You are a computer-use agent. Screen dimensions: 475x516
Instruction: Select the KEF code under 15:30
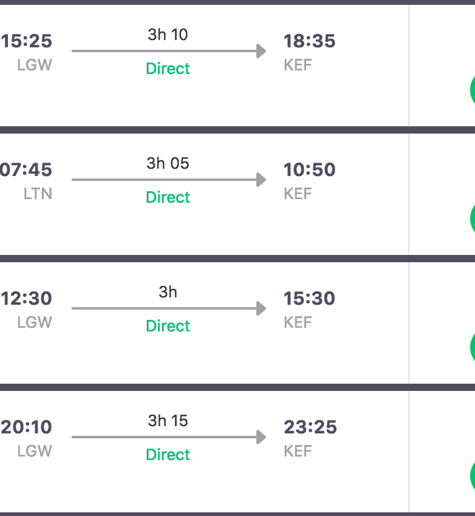coord(298,322)
